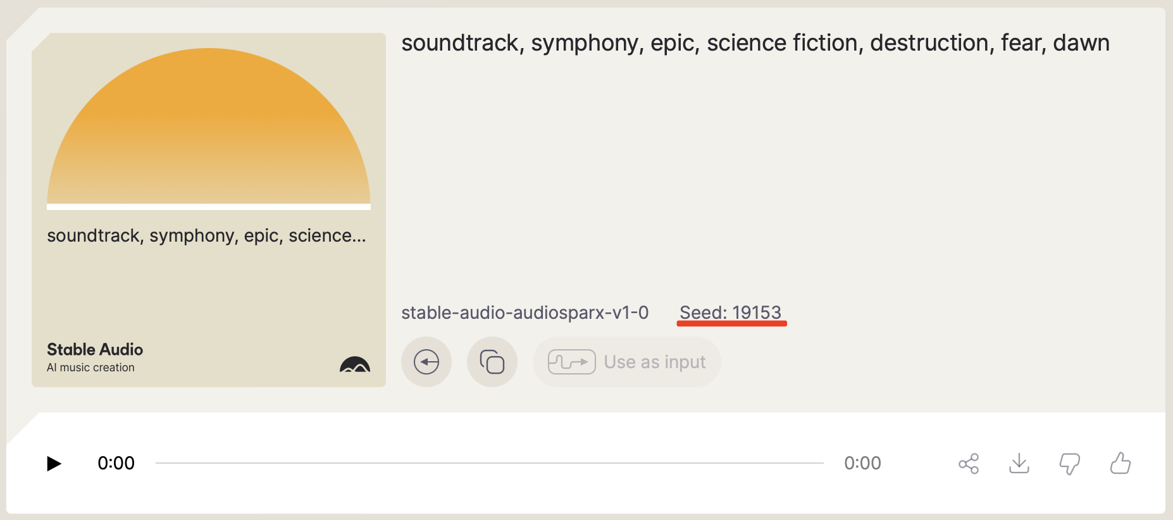Click the white bar beneath the sun artwork
Screen dimensions: 1173x520
[x=209, y=207]
